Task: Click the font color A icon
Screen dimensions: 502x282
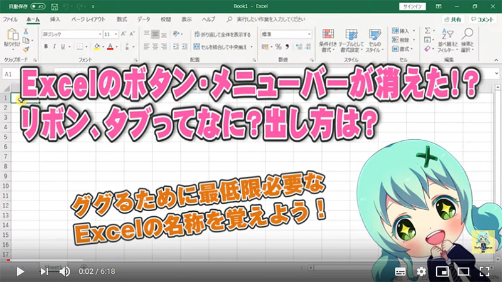Action: point(110,46)
